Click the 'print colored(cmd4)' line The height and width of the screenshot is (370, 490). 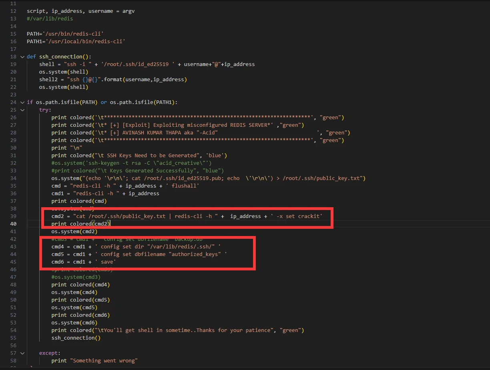click(81, 284)
